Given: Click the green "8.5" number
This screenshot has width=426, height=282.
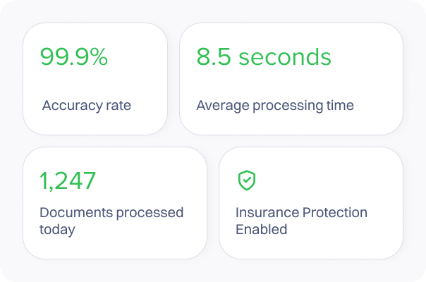Looking at the screenshot, I should pyautogui.click(x=212, y=58).
